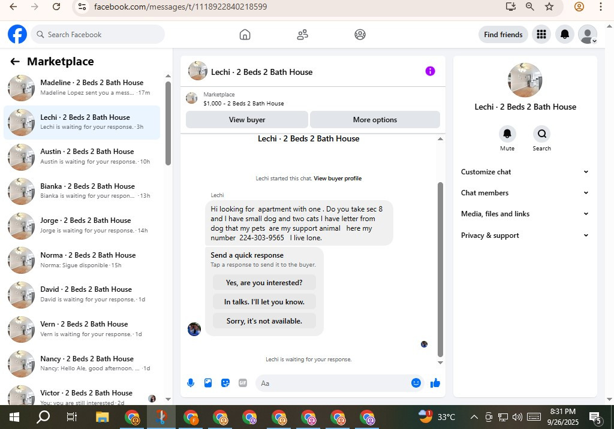Screen dimensions: 614x429
Task: Send 'Yes, are you interested?' quick response
Action: coord(264,283)
